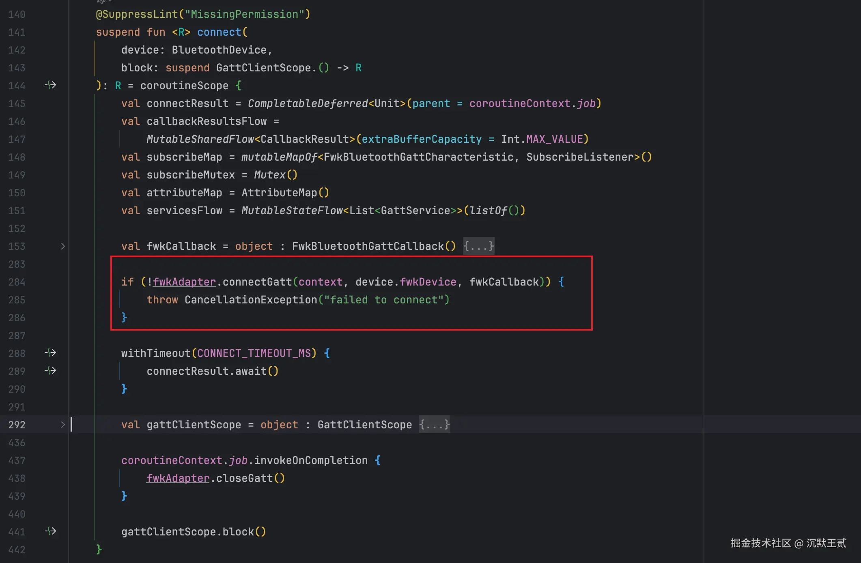Unfold collapsed {...} after FwkBluetoothGattCallback()
The height and width of the screenshot is (563, 861).
[x=478, y=246]
